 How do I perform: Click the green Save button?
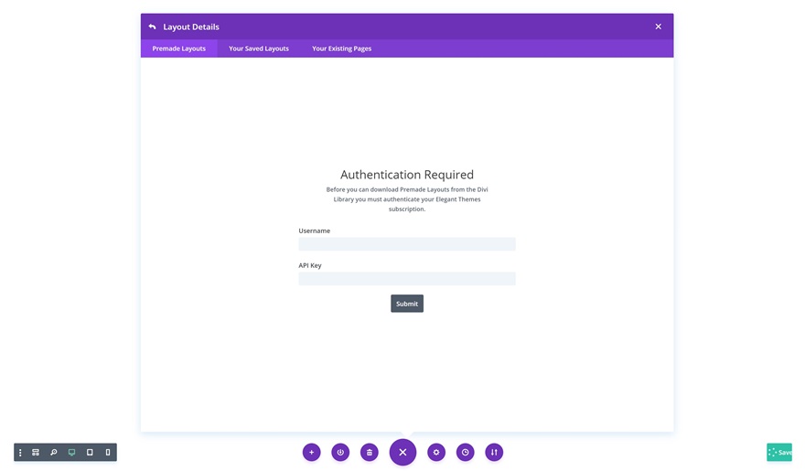point(779,453)
